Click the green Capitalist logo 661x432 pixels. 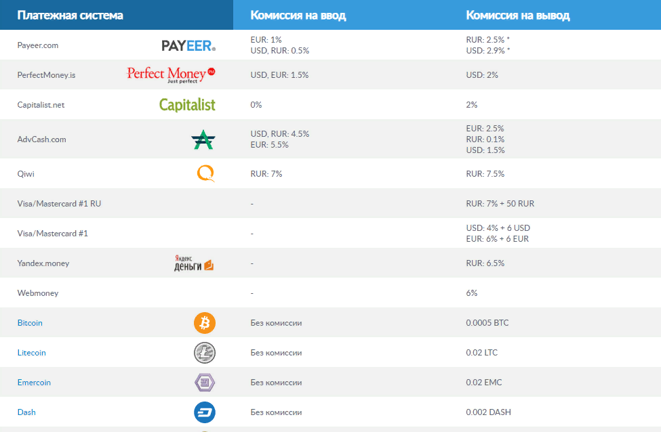187,105
